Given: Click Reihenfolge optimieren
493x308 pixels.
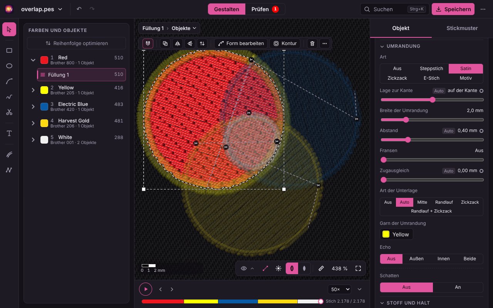Looking at the screenshot, I should pyautogui.click(x=77, y=43).
